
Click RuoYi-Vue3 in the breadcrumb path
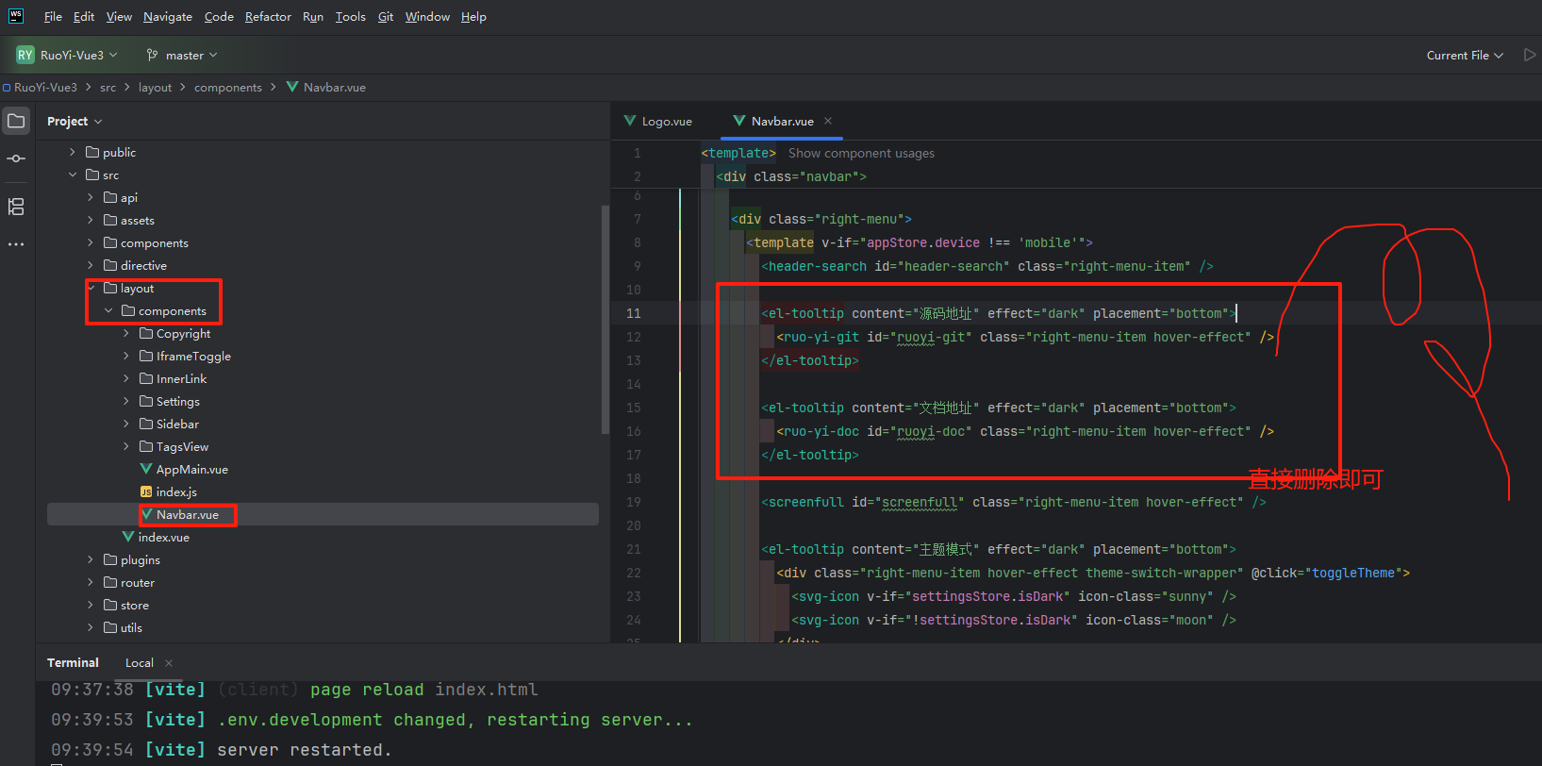pyautogui.click(x=45, y=87)
